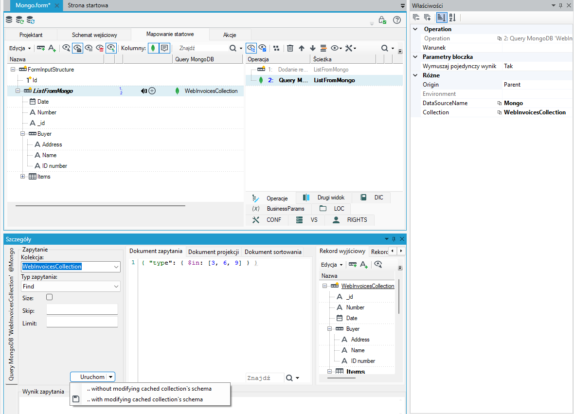
Task: Click the orange lines icon in operations toolbar
Action: (323, 48)
